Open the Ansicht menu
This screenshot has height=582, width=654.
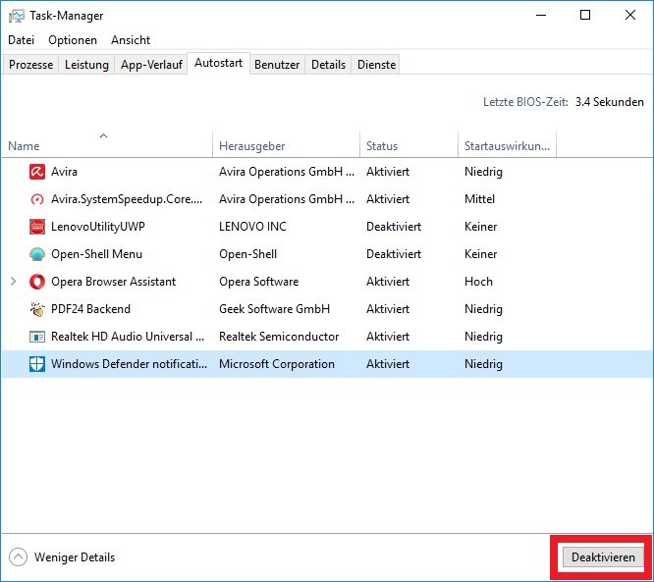click(131, 40)
